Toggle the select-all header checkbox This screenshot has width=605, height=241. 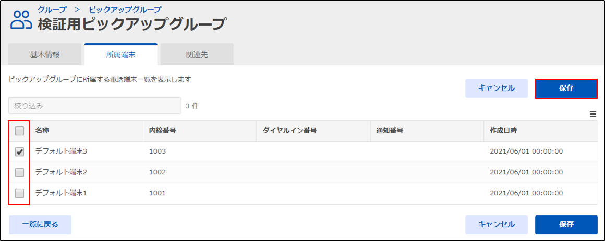tap(19, 131)
